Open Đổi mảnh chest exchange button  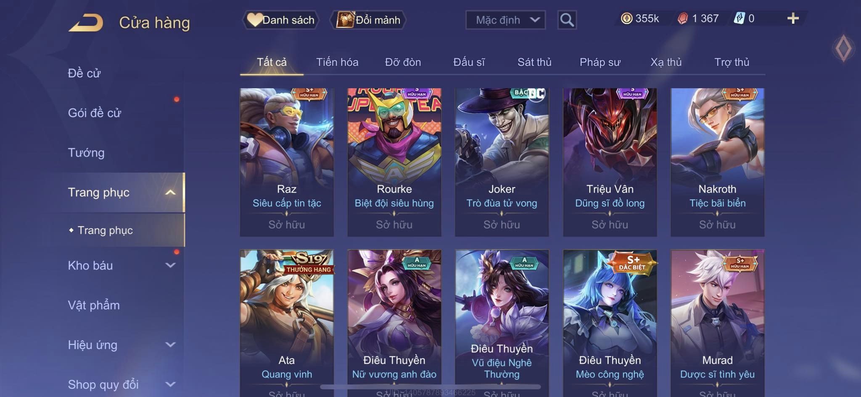tap(368, 20)
